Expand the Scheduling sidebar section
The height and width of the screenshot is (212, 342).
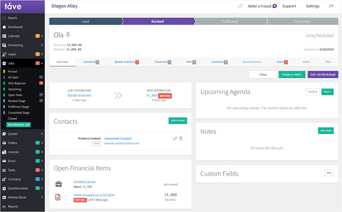tap(42, 45)
